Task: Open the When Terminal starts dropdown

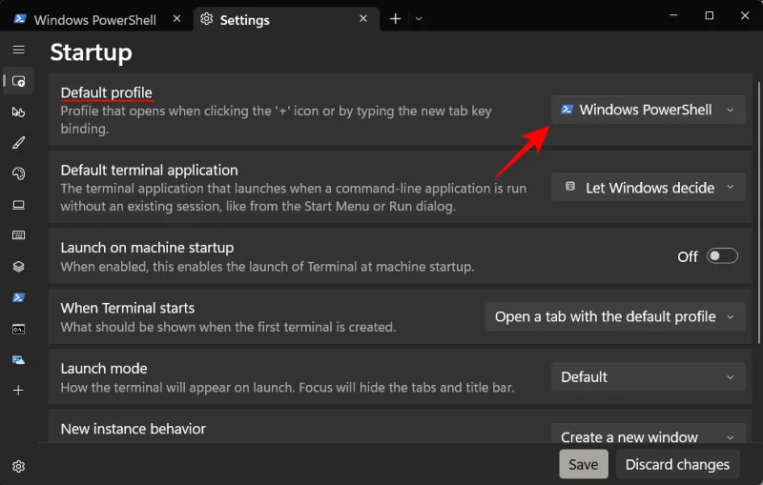Action: pyautogui.click(x=615, y=316)
